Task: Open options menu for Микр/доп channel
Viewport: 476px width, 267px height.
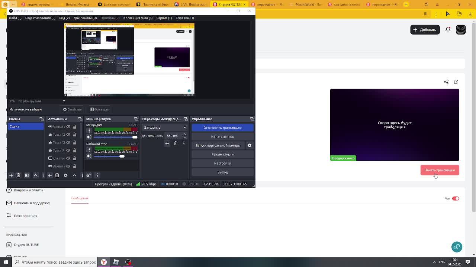Action: pyautogui.click(x=89, y=131)
